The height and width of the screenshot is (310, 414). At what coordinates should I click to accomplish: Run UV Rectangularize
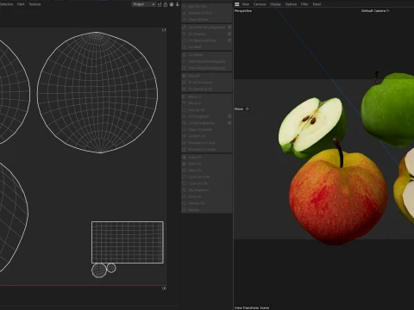coord(204,123)
